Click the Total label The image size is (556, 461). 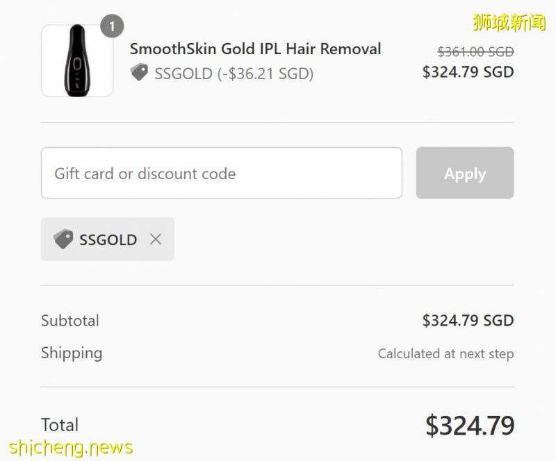click(x=60, y=425)
